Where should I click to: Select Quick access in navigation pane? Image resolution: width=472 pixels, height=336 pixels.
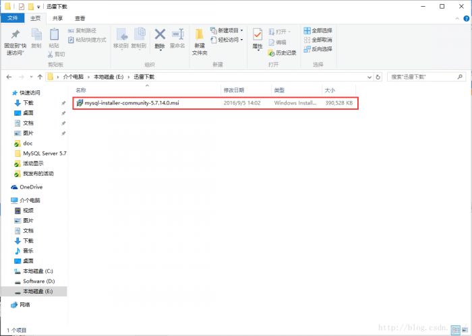(x=30, y=93)
